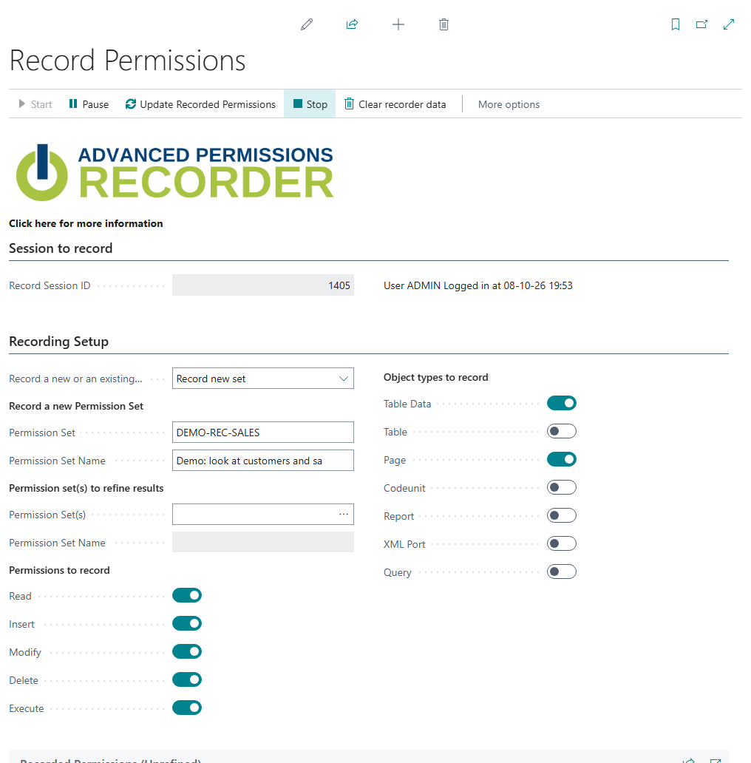Image resolution: width=751 pixels, height=763 pixels.
Task: Enable Report object type switch
Action: (562, 516)
